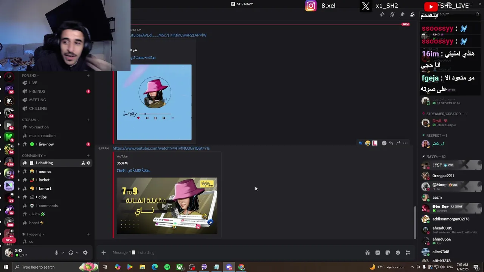The image size is (484, 272).
Task: Click the 360FM embed author link
Action: coord(122,163)
